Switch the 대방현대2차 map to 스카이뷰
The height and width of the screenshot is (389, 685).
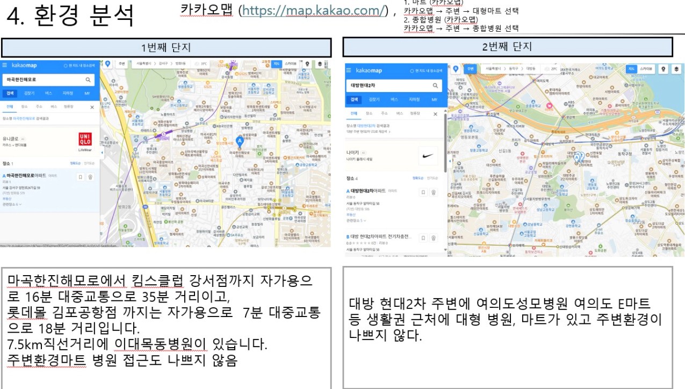pyautogui.click(x=646, y=69)
